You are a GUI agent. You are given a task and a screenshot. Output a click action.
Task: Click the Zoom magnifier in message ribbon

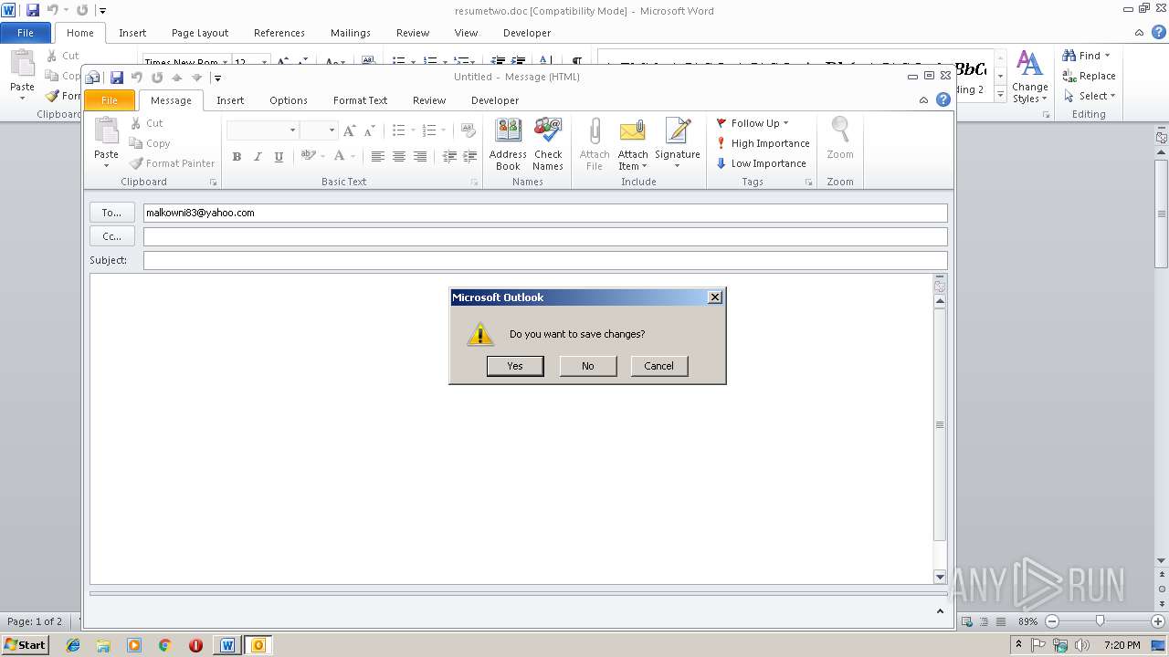tap(840, 140)
